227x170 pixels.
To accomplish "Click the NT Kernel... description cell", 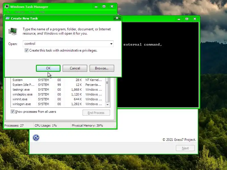I will [94, 80].
